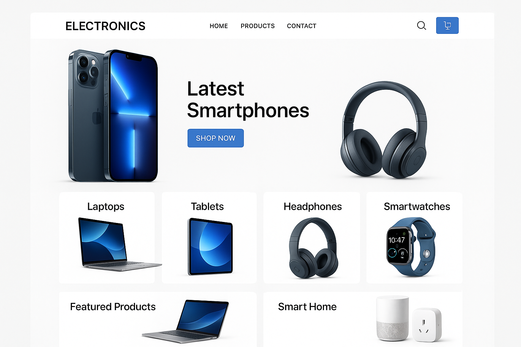Select the blue smartphone hero image

[113, 116]
